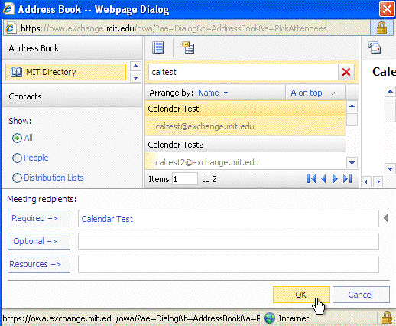Viewport: 396px width, 326px height.
Task: Jump to last page of results
Action: pos(348,179)
